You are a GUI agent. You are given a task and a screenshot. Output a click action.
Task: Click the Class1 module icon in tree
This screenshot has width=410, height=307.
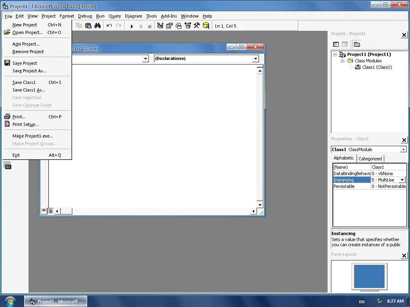tap(358, 67)
